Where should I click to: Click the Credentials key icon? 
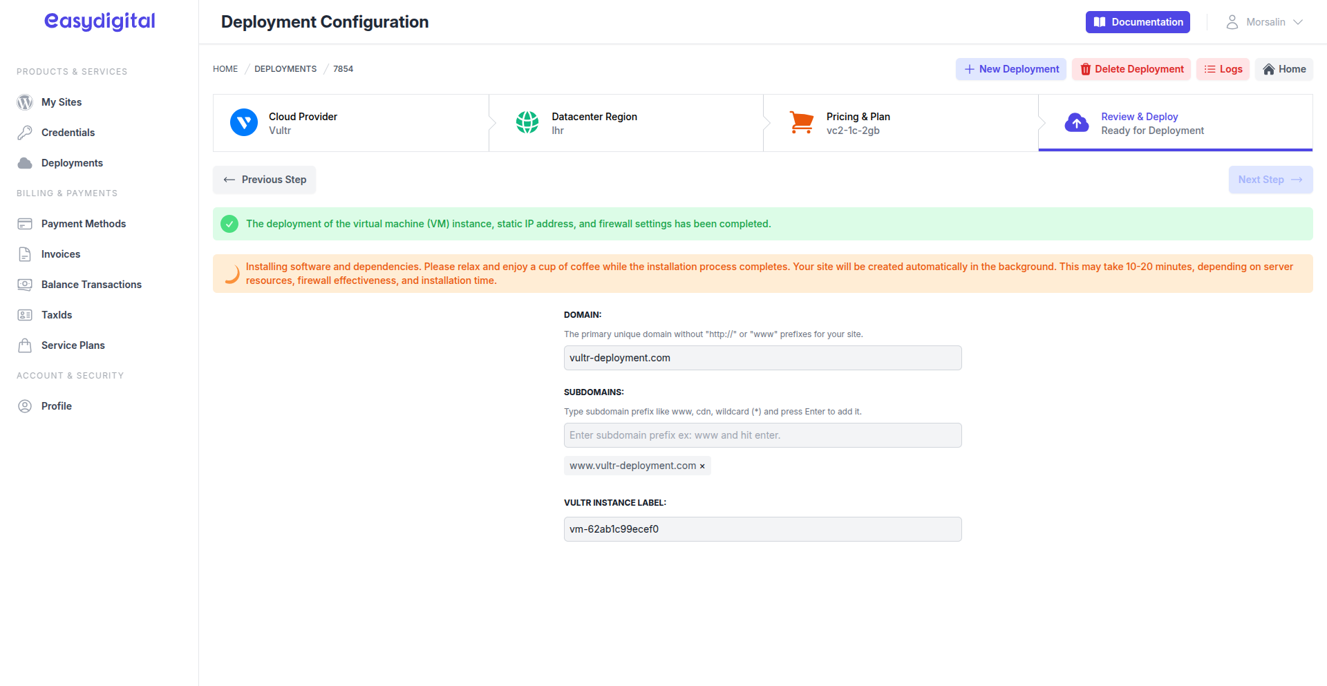point(25,132)
